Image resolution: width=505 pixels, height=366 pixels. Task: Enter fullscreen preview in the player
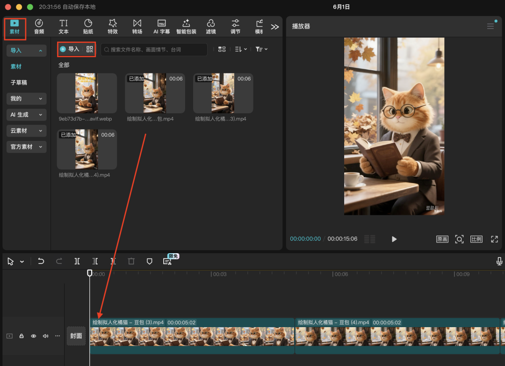point(494,239)
